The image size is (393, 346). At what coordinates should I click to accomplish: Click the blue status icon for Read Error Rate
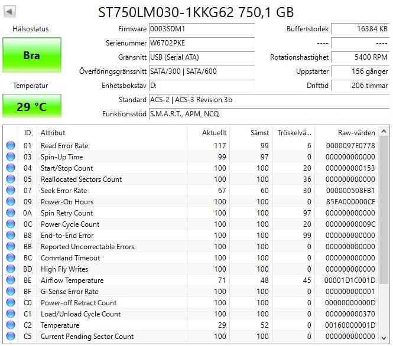coord(11,146)
